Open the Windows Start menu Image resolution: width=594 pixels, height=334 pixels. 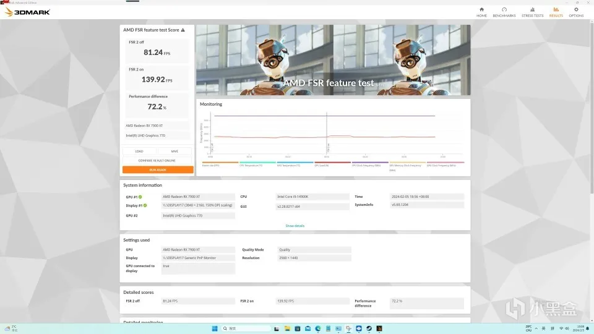tap(215, 328)
